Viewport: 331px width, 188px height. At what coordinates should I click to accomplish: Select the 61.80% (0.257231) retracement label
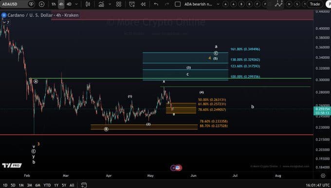coord(212,104)
